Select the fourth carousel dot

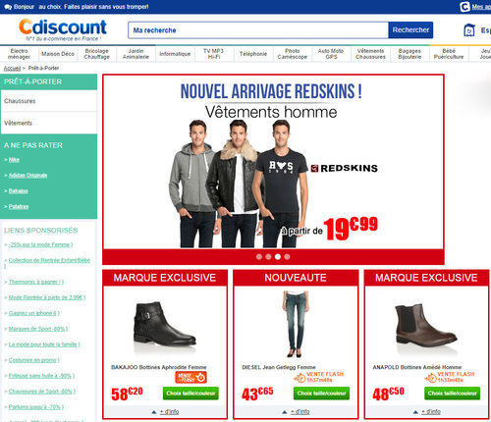coord(287,257)
